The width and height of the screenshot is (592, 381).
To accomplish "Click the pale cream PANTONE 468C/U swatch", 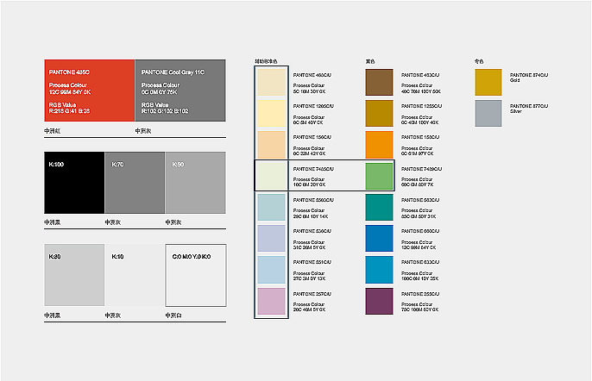I will [271, 82].
